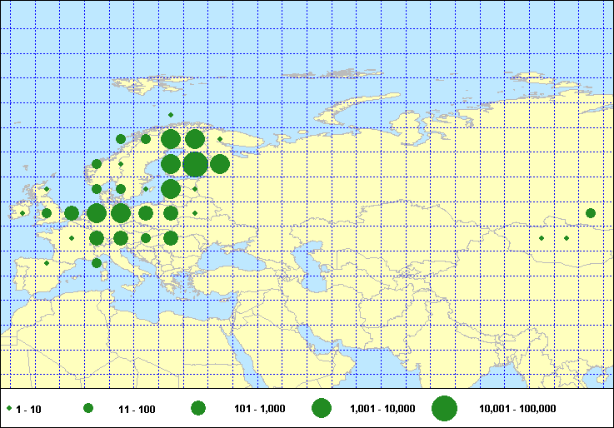
Task: Click the "1 - 10" legend label
Action: click(28, 409)
